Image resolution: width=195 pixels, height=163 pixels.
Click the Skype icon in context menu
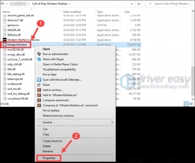click(39, 59)
